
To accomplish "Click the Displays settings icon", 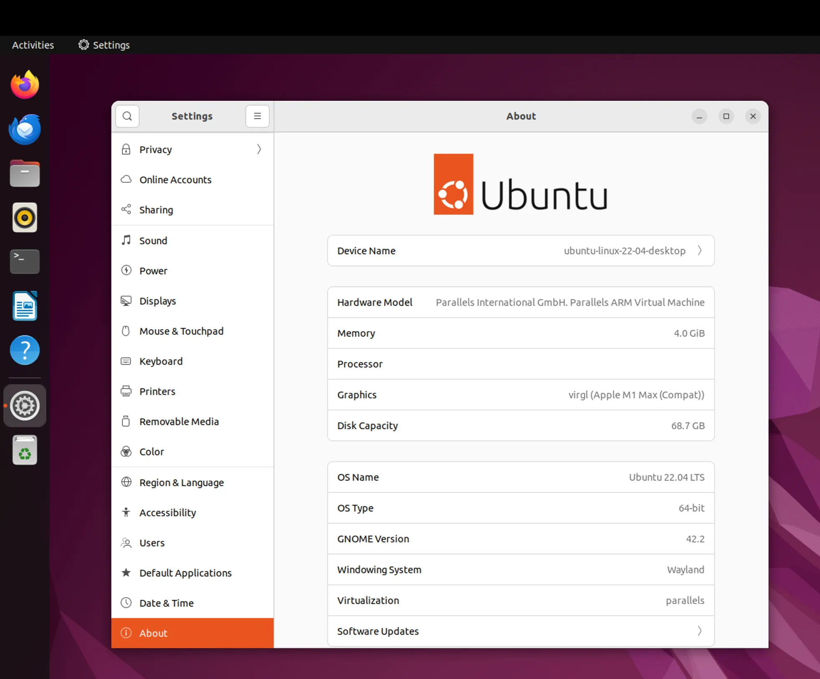I will (x=126, y=301).
